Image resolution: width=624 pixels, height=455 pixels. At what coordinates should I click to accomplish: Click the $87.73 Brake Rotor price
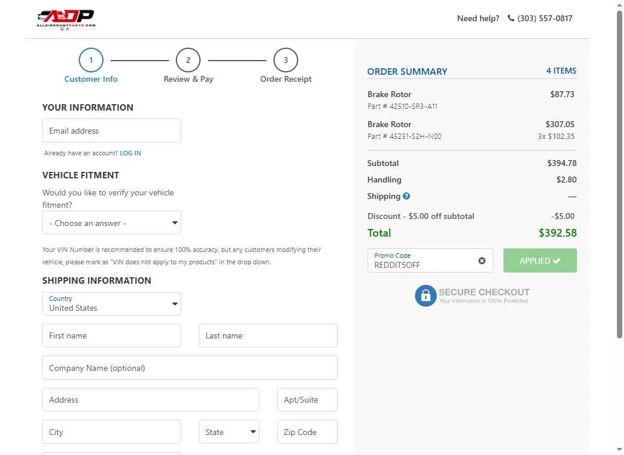click(x=562, y=94)
